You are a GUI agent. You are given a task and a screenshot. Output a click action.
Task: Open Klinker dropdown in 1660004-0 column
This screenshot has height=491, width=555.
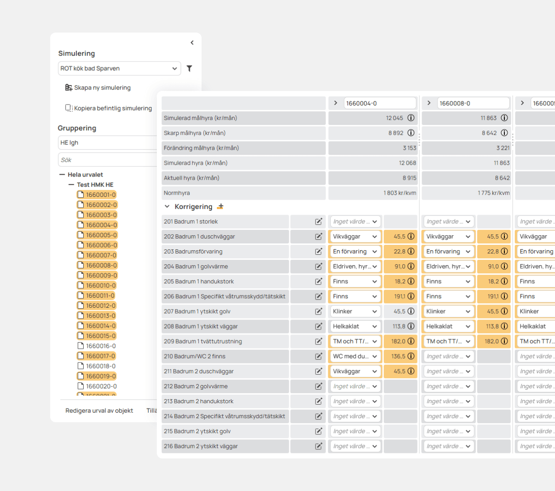[x=355, y=311]
